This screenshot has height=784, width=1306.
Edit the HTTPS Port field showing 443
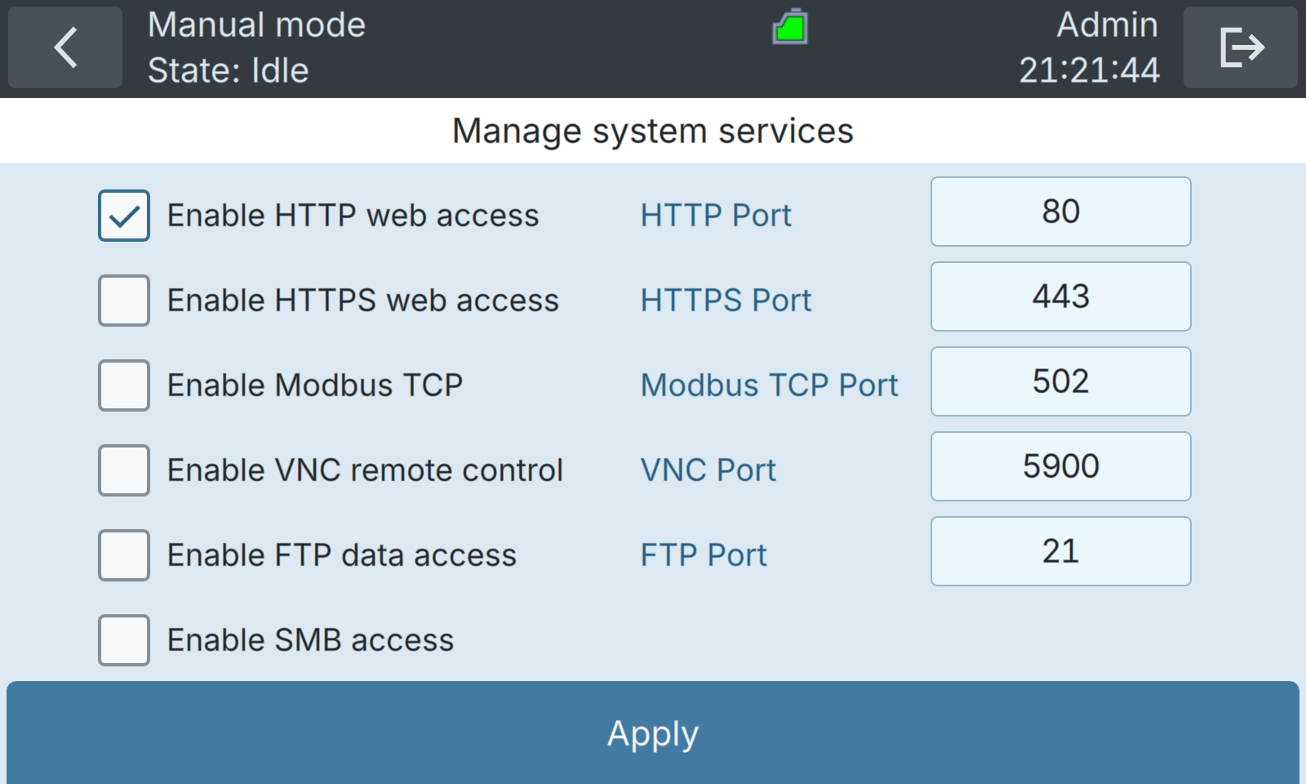[x=1061, y=296]
